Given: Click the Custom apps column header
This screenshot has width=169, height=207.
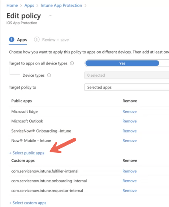Looking at the screenshot, I should [23, 161].
